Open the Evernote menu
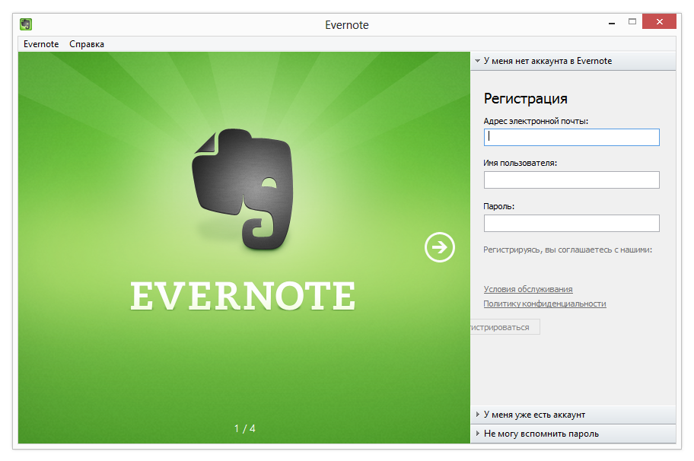Image resolution: width=694 pixels, height=461 pixels. coord(41,44)
